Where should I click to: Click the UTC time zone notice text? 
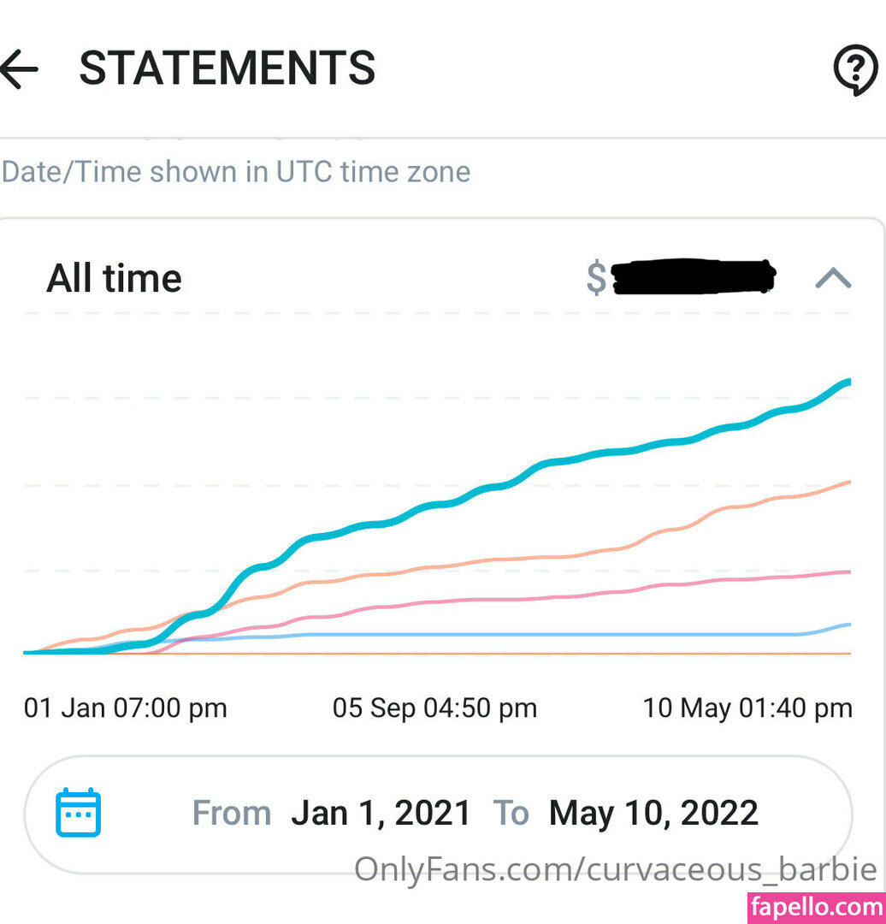236,172
